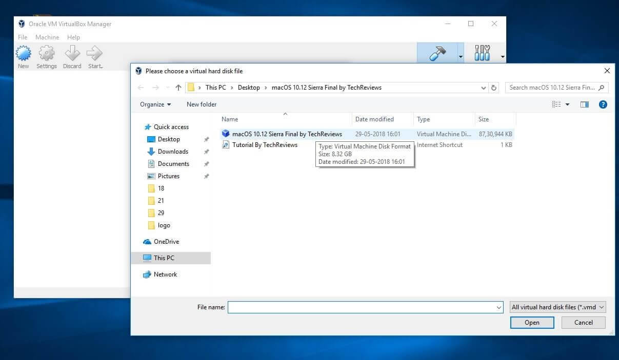Select the Global Tools wrench icon
This screenshot has width=619, height=360.
tap(483, 53)
